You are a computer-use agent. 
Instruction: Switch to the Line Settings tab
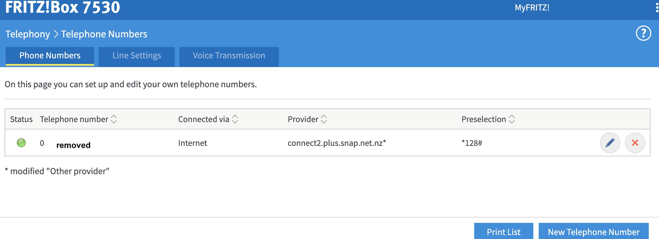coord(137,56)
